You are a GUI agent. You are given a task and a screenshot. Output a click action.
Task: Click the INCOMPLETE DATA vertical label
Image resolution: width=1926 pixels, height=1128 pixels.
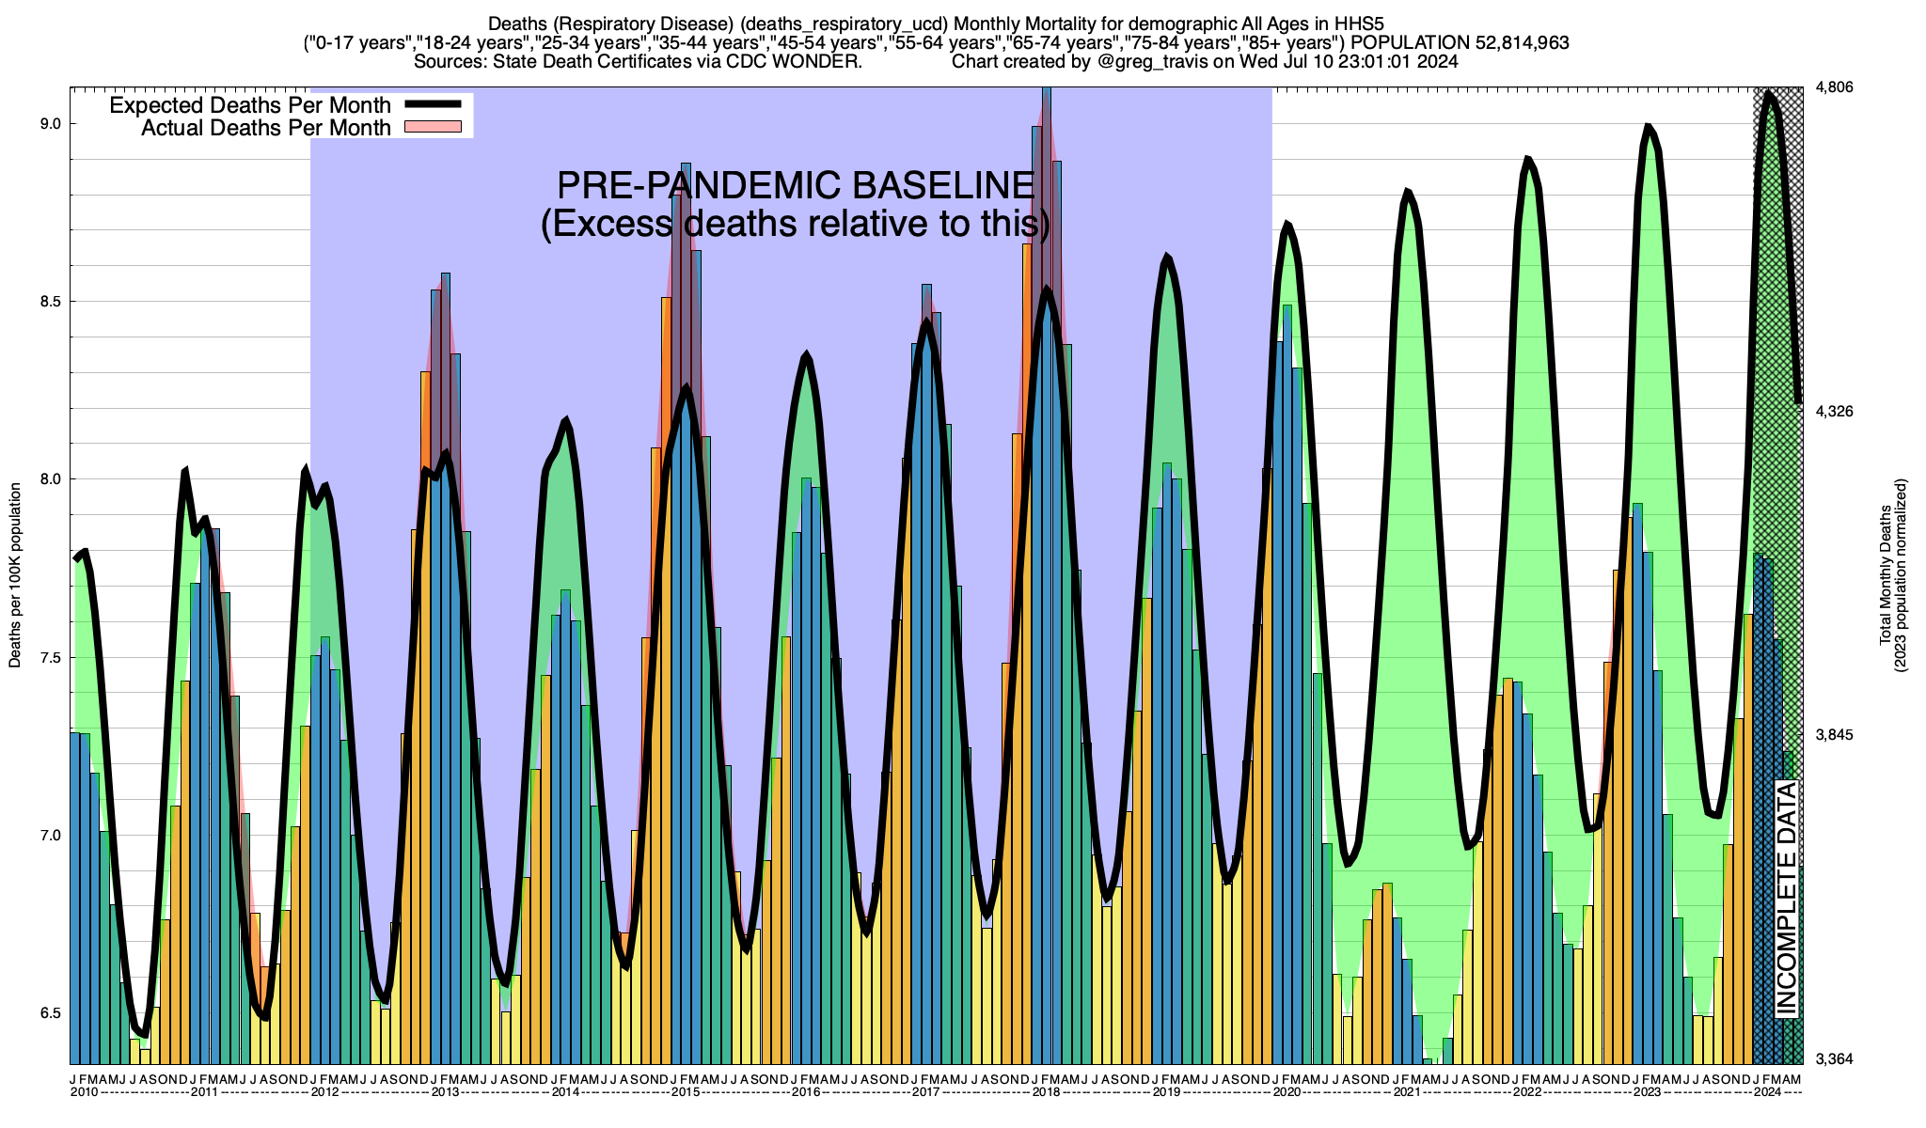coord(1787,898)
